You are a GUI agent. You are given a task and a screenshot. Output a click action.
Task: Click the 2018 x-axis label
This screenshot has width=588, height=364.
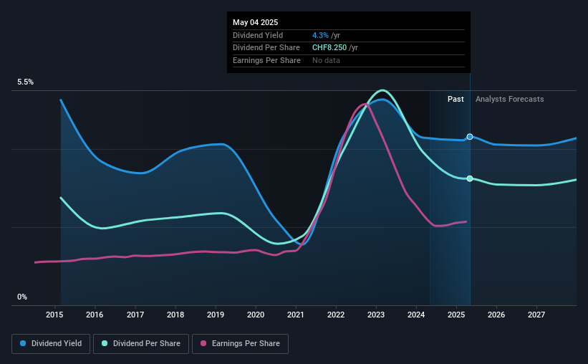pyautogui.click(x=175, y=315)
